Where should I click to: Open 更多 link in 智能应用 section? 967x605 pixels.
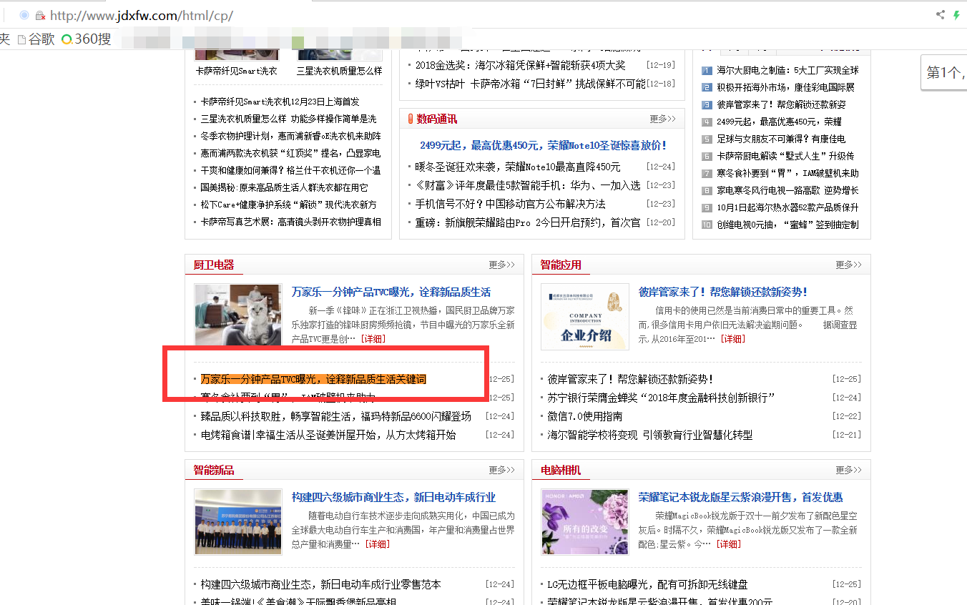(x=848, y=265)
